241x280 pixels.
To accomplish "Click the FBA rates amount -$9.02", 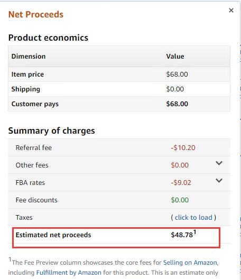I will (x=181, y=182).
